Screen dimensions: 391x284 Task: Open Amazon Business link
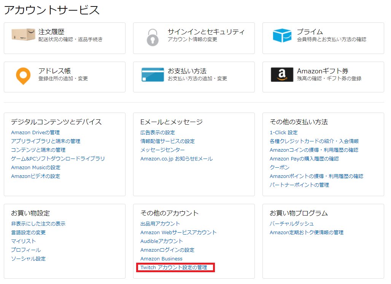point(161,259)
